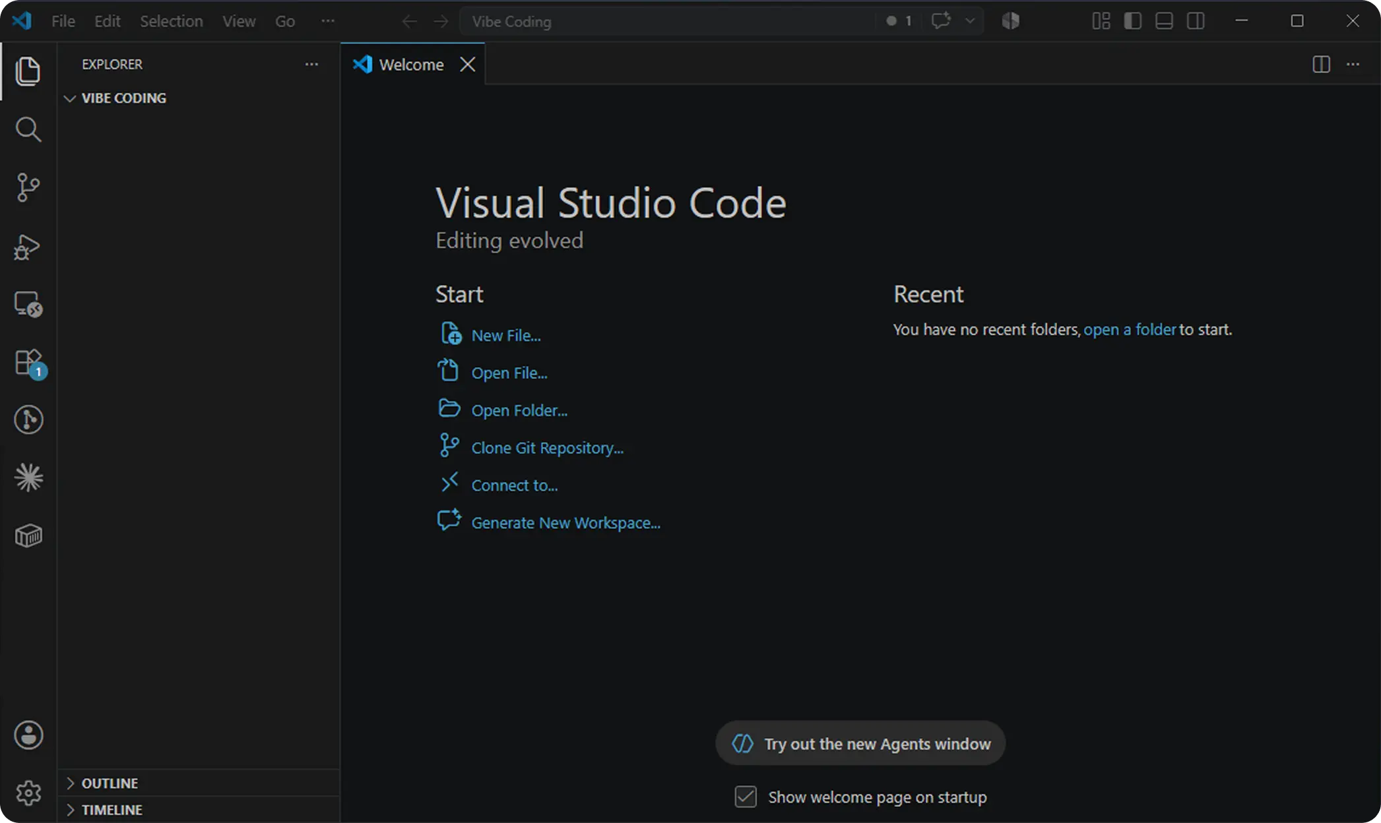This screenshot has height=823, width=1381.
Task: Click the New File document icon
Action: pyautogui.click(x=451, y=333)
